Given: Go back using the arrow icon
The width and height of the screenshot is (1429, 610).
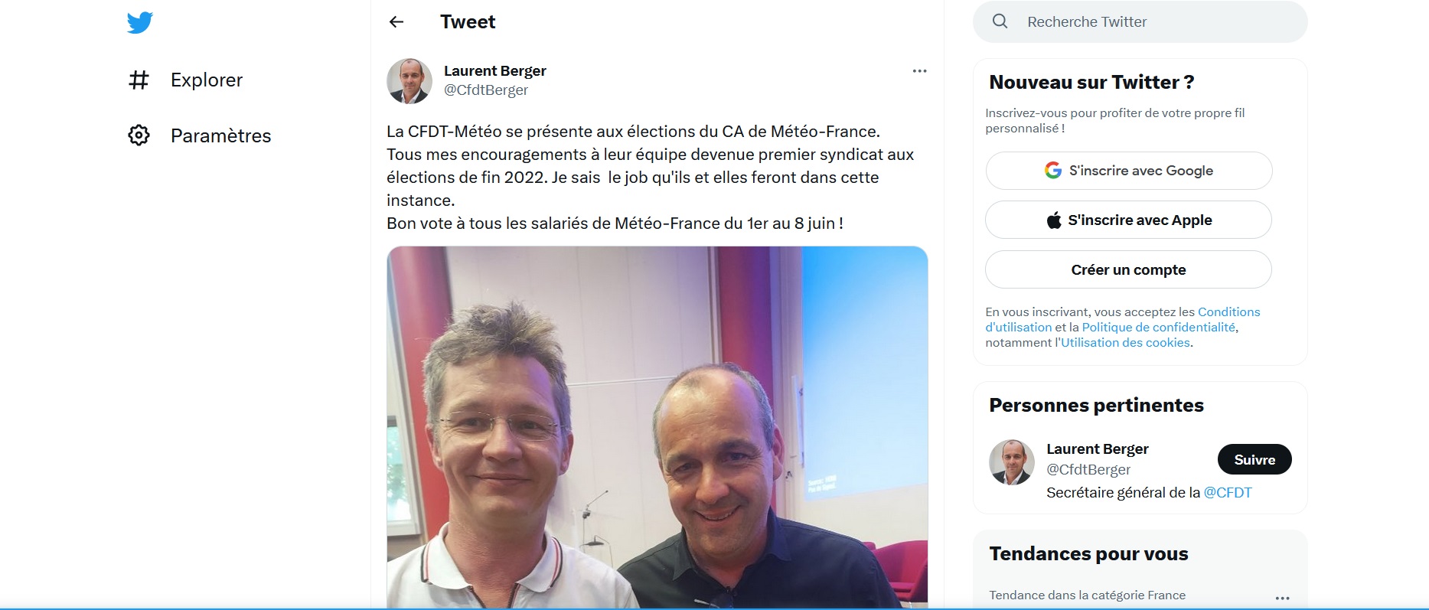Looking at the screenshot, I should click(x=396, y=22).
